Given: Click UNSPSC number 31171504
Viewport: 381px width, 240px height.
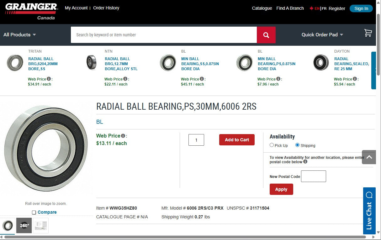Looking at the screenshot, I should pyautogui.click(x=260, y=208).
